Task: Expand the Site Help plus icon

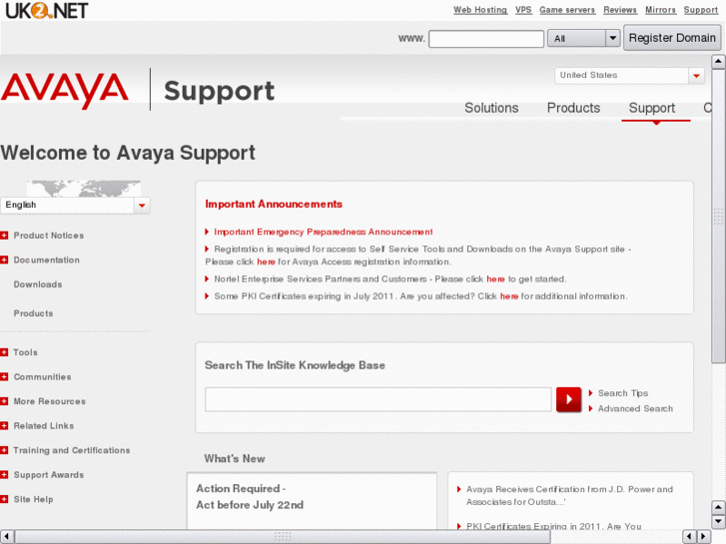Action: tap(4, 499)
